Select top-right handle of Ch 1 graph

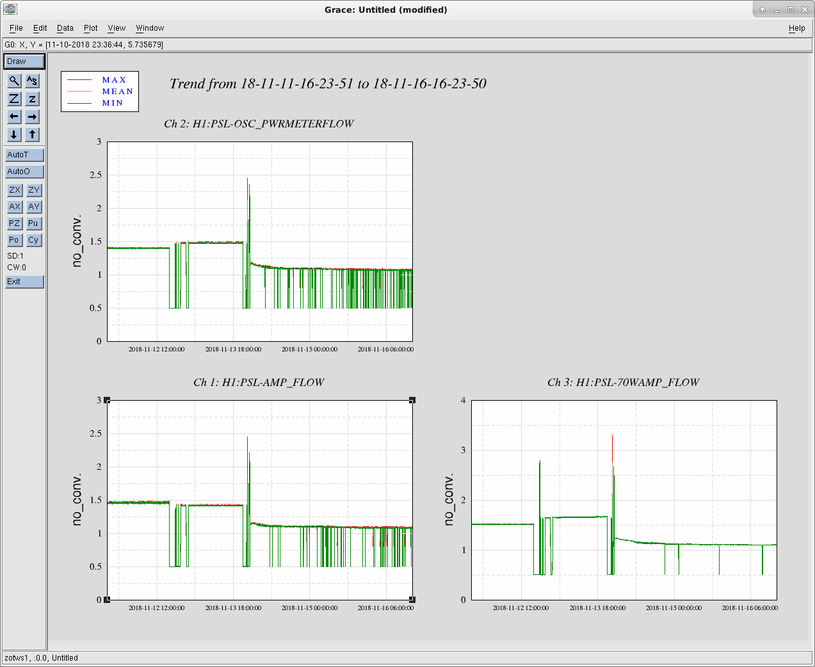pyautogui.click(x=412, y=400)
